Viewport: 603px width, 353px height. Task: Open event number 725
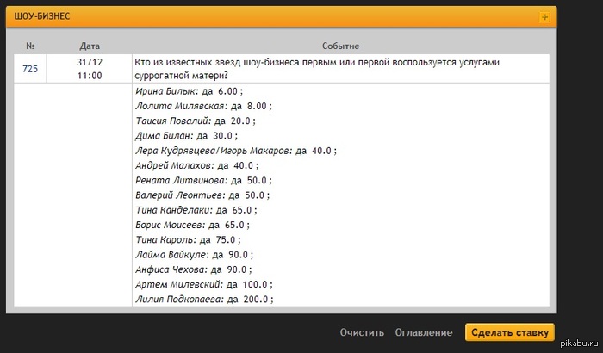(x=30, y=69)
